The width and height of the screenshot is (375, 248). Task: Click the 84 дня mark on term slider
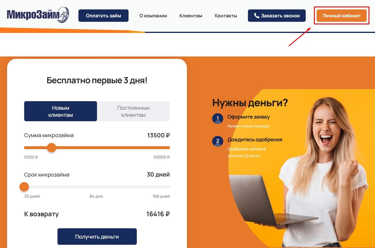pyautogui.click(x=96, y=196)
